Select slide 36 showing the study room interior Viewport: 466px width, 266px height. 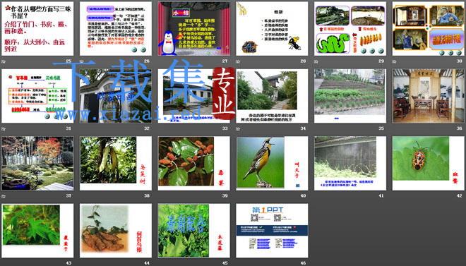click(x=429, y=96)
